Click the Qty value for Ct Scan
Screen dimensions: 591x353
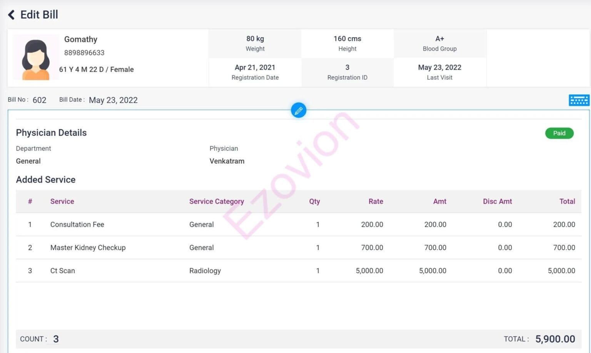318,271
